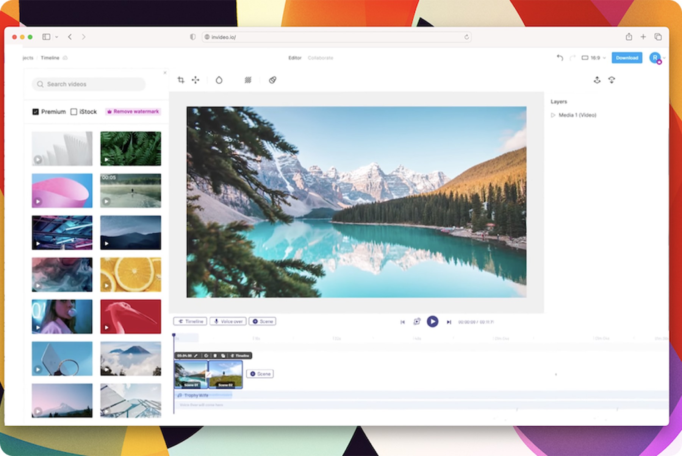
Task: Click the transition marker between scenes
Action: (208, 374)
